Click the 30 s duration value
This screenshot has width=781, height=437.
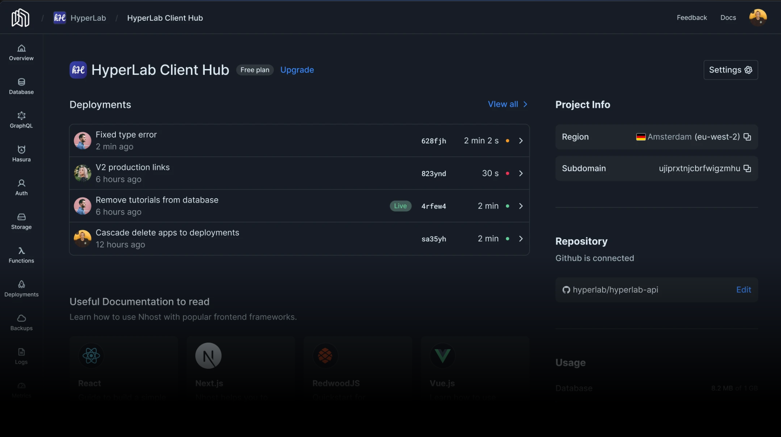(490, 173)
